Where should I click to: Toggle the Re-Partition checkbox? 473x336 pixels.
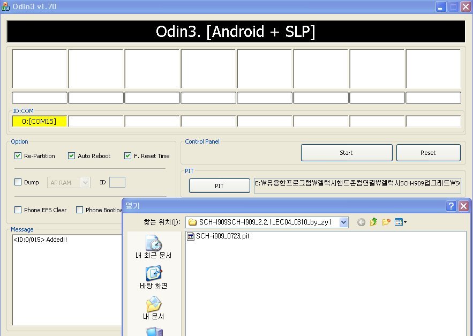pos(18,156)
